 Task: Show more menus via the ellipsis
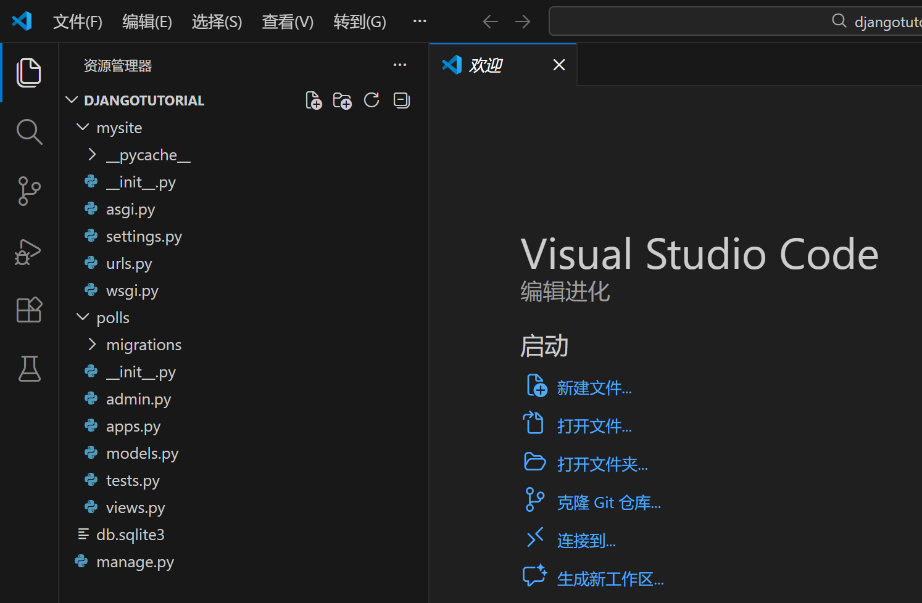[x=420, y=21]
